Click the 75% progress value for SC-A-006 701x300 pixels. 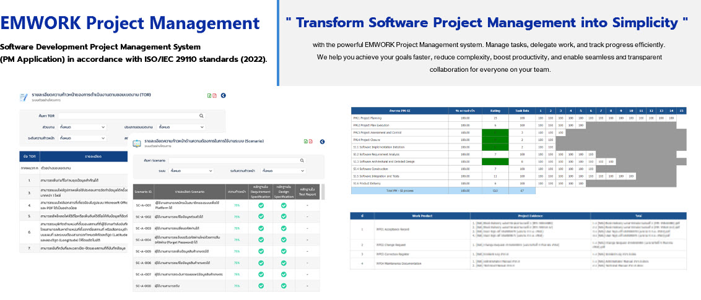(237, 263)
